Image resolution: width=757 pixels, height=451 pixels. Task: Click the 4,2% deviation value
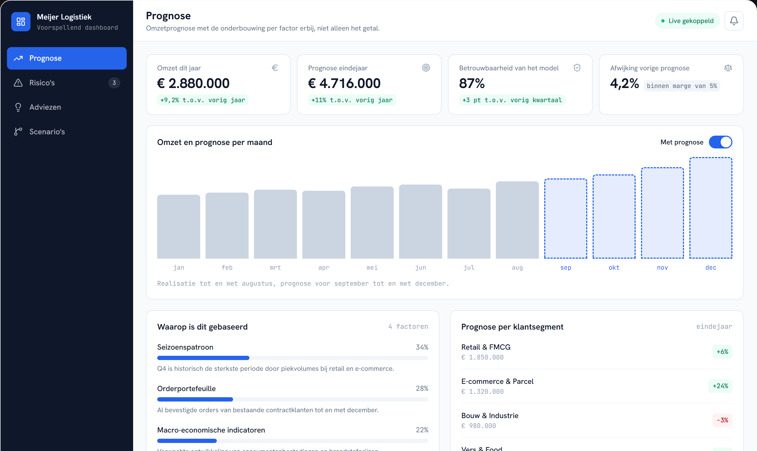pos(624,83)
